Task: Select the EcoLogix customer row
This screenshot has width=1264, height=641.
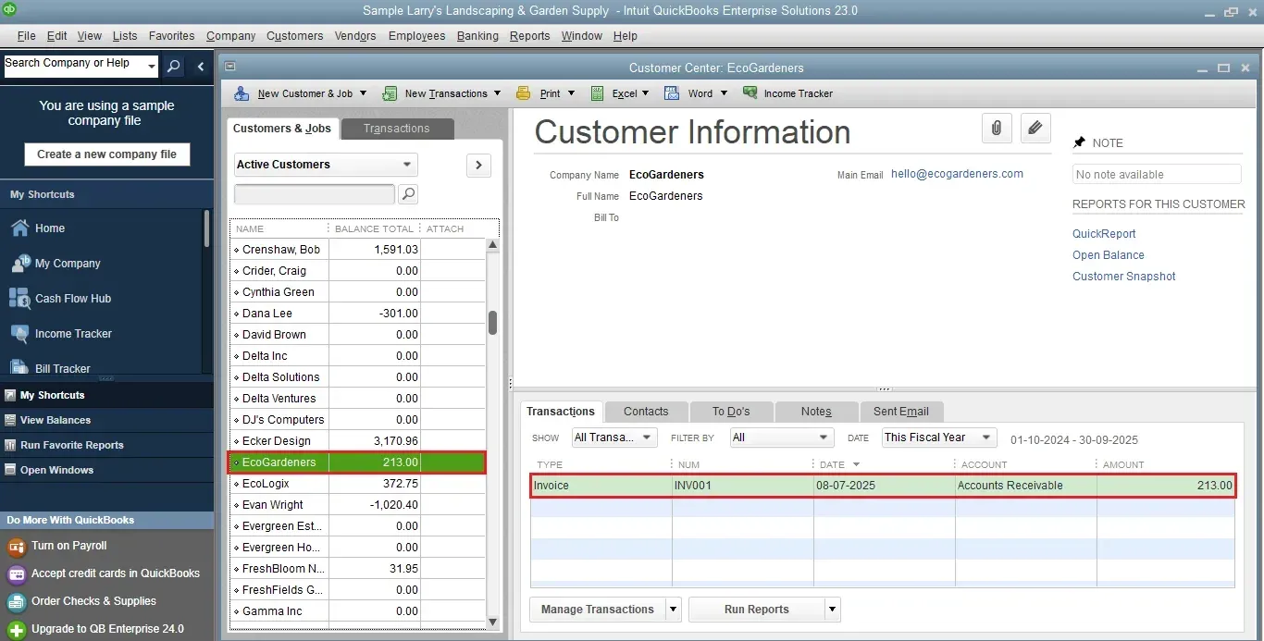Action: coord(357,484)
